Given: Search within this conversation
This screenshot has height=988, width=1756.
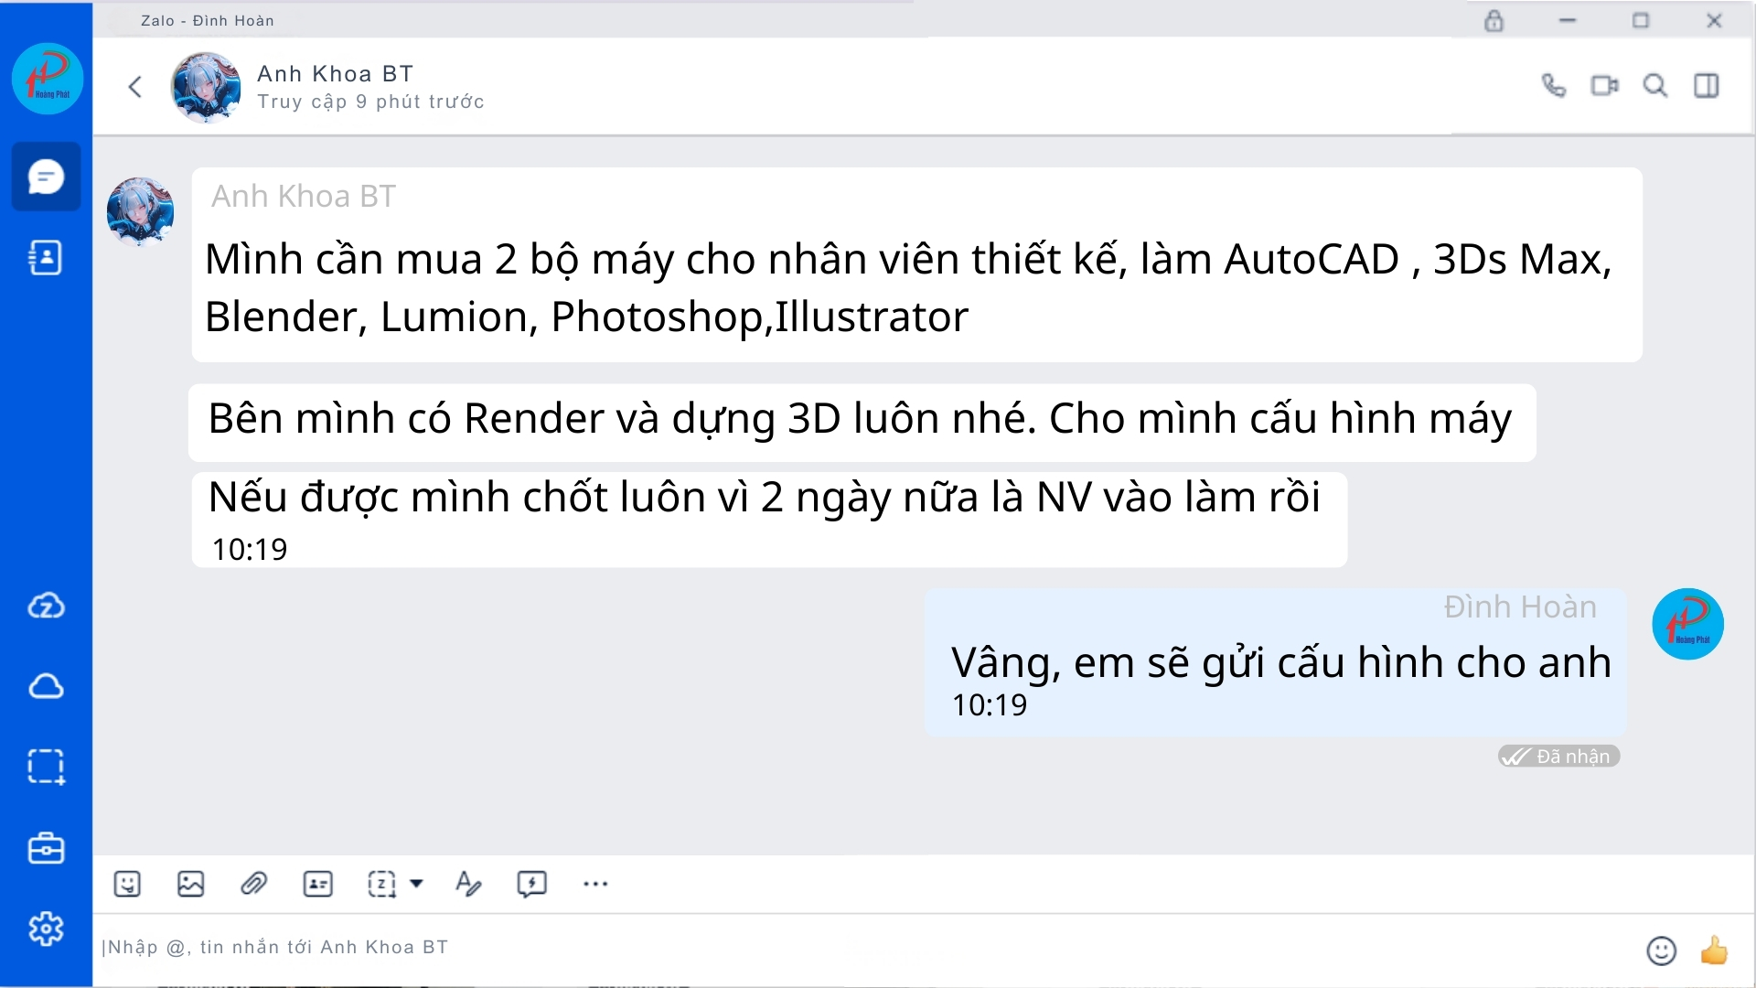Looking at the screenshot, I should point(1655,85).
